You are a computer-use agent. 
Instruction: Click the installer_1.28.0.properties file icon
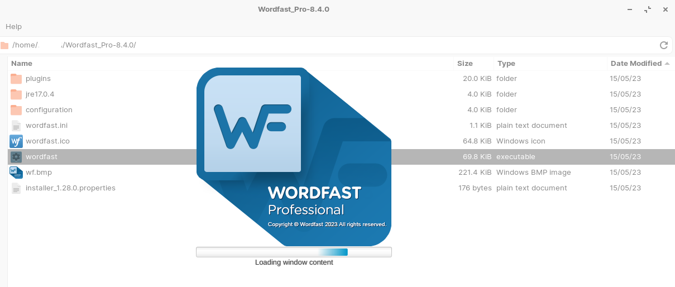pos(16,188)
